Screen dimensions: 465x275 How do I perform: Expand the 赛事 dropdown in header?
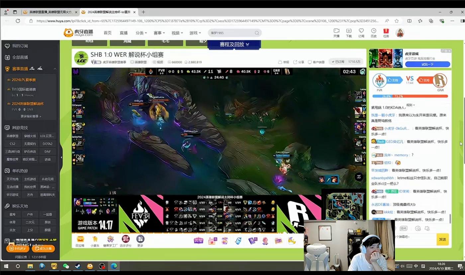click(x=159, y=33)
